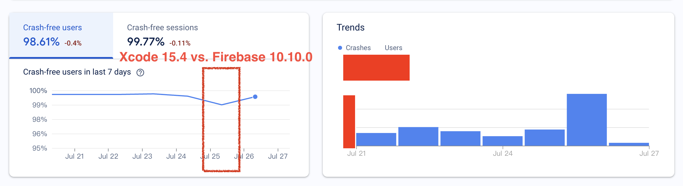Image resolution: width=683 pixels, height=186 pixels.
Task: Click the -0.11% change indicator
Action: [180, 43]
